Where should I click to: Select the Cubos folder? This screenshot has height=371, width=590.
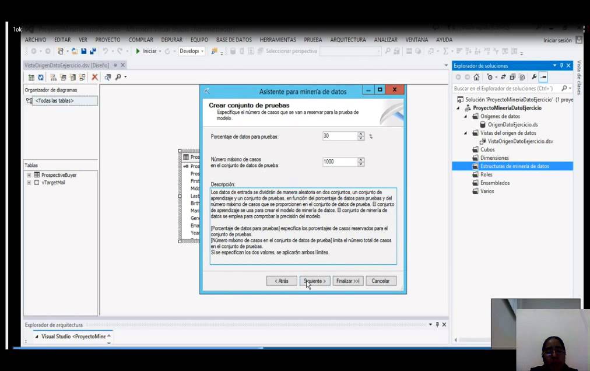coord(487,149)
